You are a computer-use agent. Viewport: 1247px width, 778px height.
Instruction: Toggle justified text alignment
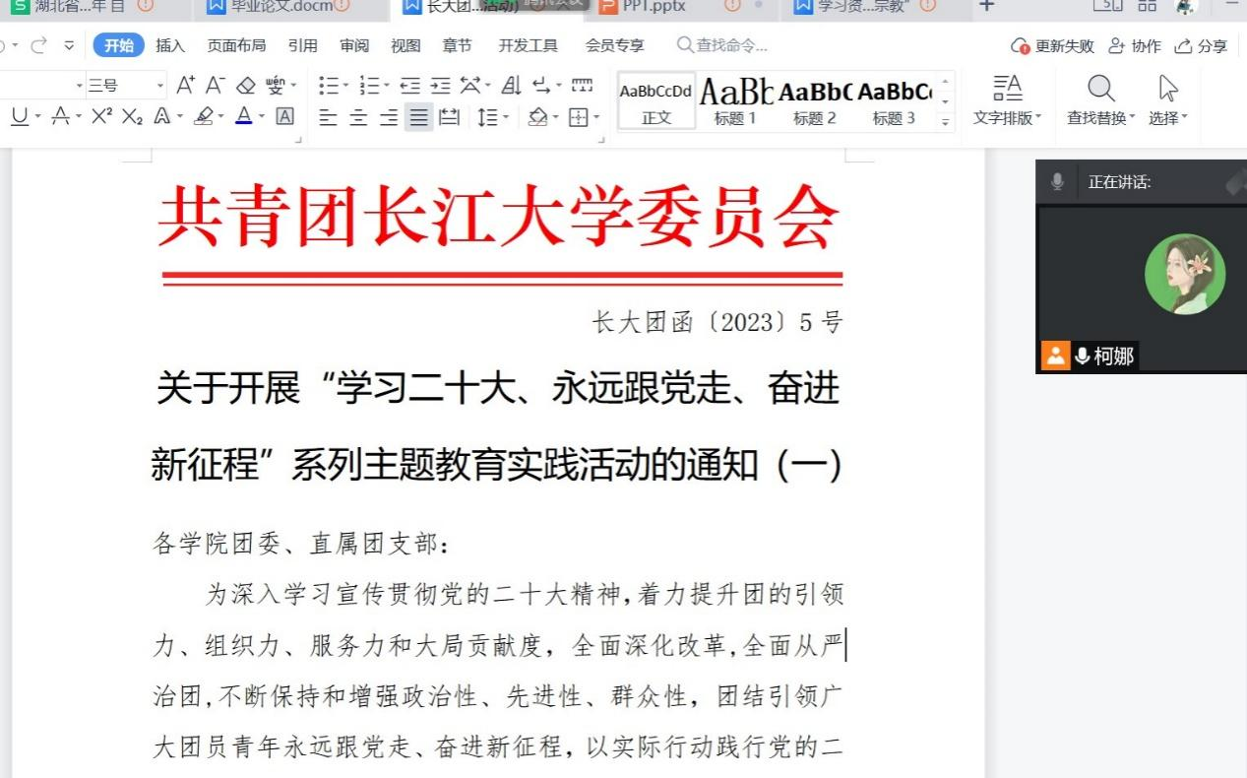[419, 118]
